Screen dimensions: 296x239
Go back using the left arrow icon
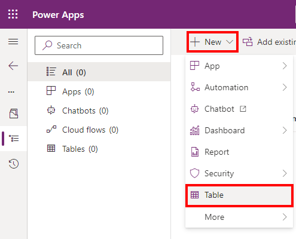(13, 66)
